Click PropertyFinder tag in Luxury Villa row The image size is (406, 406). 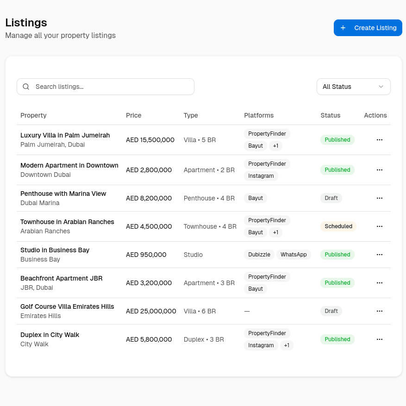pos(267,134)
